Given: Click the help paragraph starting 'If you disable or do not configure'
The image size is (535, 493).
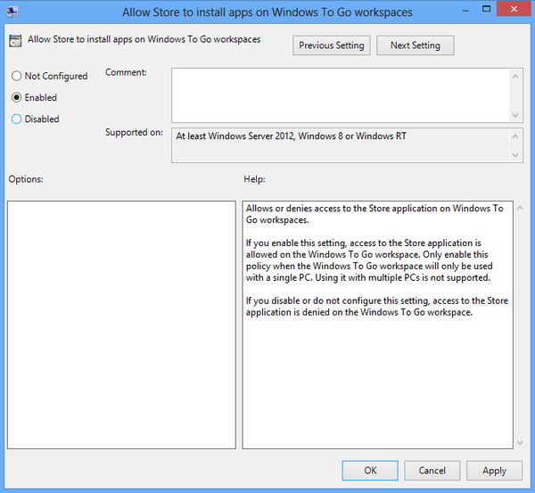Looking at the screenshot, I should (x=377, y=306).
